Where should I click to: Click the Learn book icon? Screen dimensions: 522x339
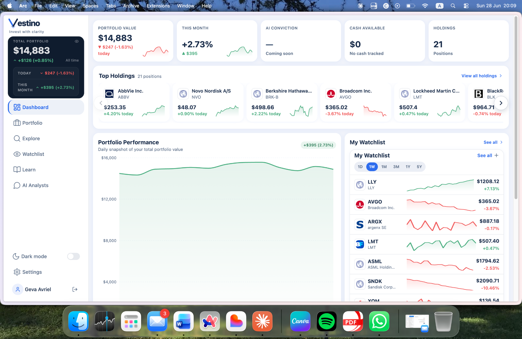point(17,170)
